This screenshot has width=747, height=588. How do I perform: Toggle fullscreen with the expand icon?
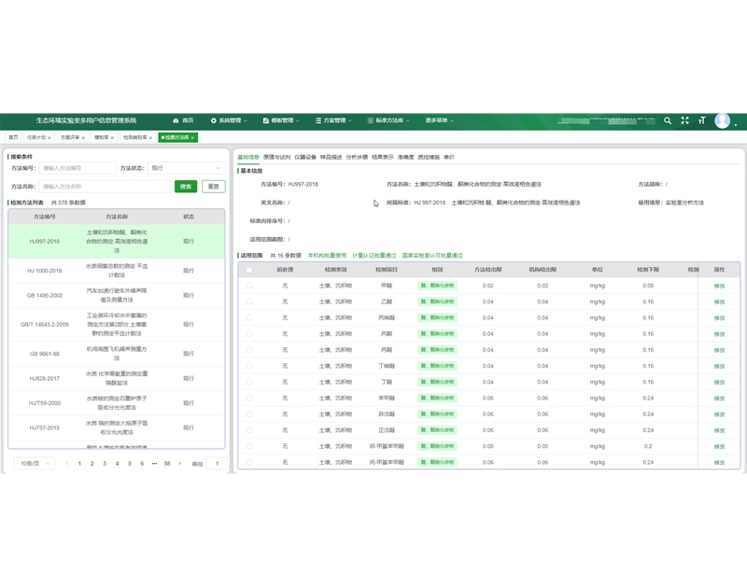tap(684, 120)
